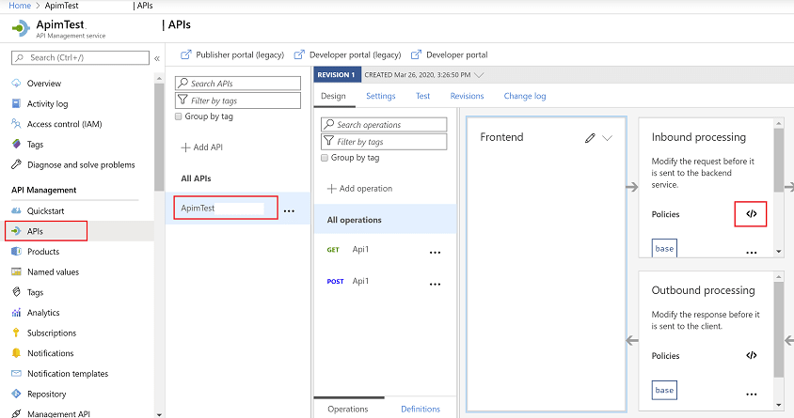Click the Inbound processing scrollbar down arrow

[x=779, y=251]
